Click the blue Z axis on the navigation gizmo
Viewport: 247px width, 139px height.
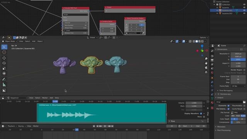coord(202,46)
